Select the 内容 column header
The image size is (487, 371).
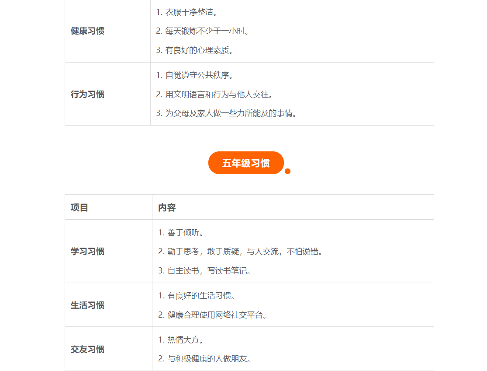(x=167, y=207)
